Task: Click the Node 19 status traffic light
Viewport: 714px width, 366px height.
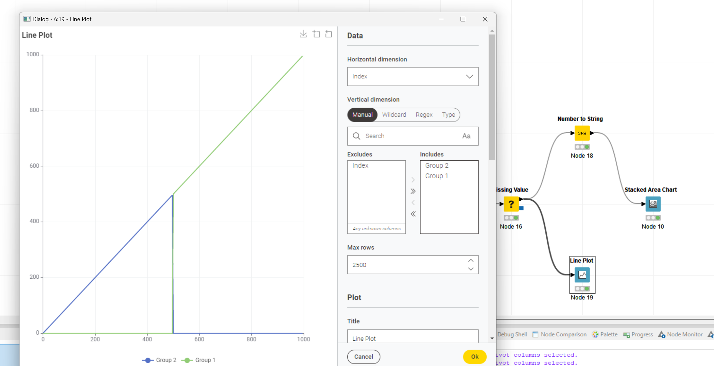Action: coord(582,289)
